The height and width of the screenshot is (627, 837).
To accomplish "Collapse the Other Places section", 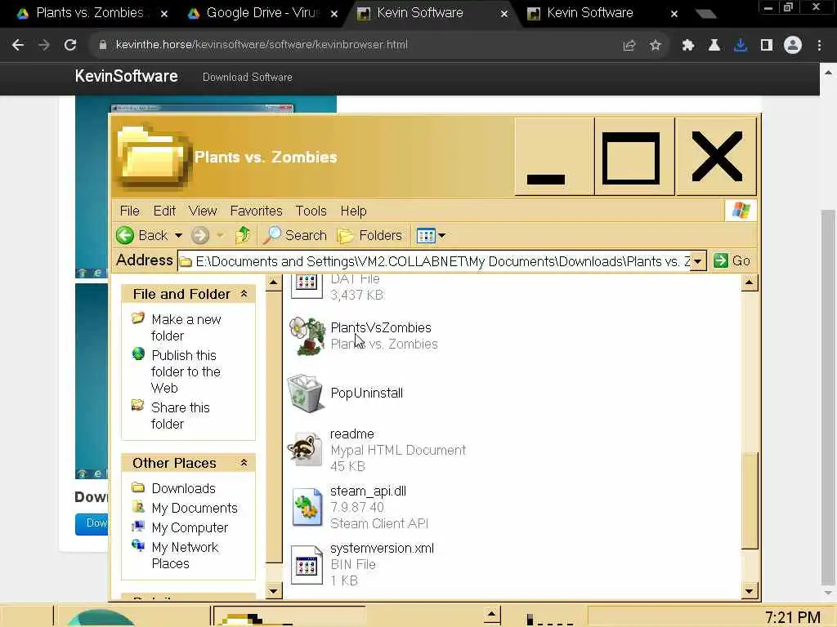I will [244, 463].
